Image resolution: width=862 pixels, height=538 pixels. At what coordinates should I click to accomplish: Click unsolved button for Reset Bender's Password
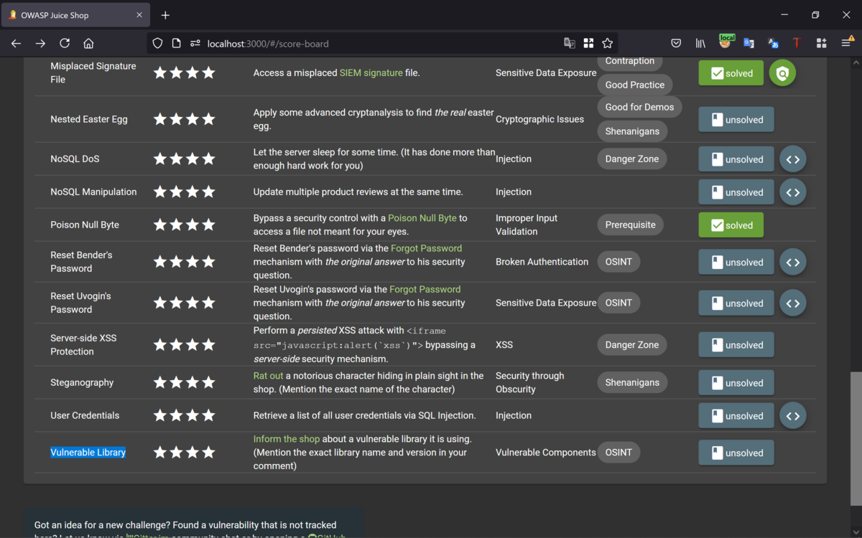736,263
